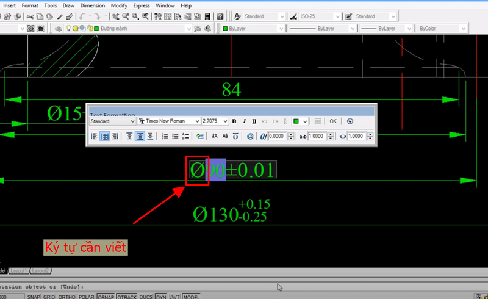Screen dimensions: 488x299
Task: Open the Text Style manager icon
Action: (237, 16)
